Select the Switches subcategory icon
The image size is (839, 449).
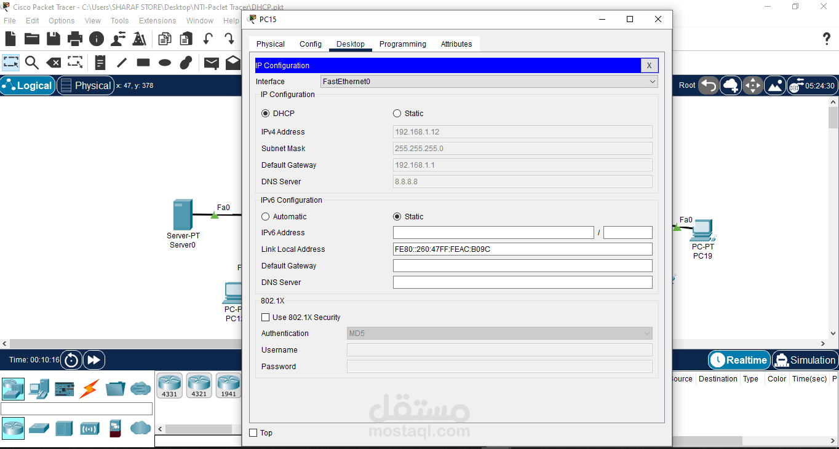pos(39,428)
